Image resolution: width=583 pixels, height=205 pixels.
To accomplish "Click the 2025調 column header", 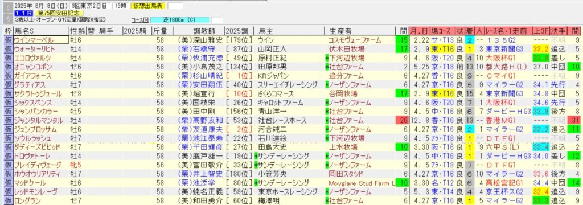I will [x=239, y=31].
